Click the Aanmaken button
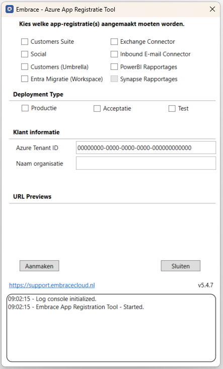223x369 pixels. [x=39, y=266]
